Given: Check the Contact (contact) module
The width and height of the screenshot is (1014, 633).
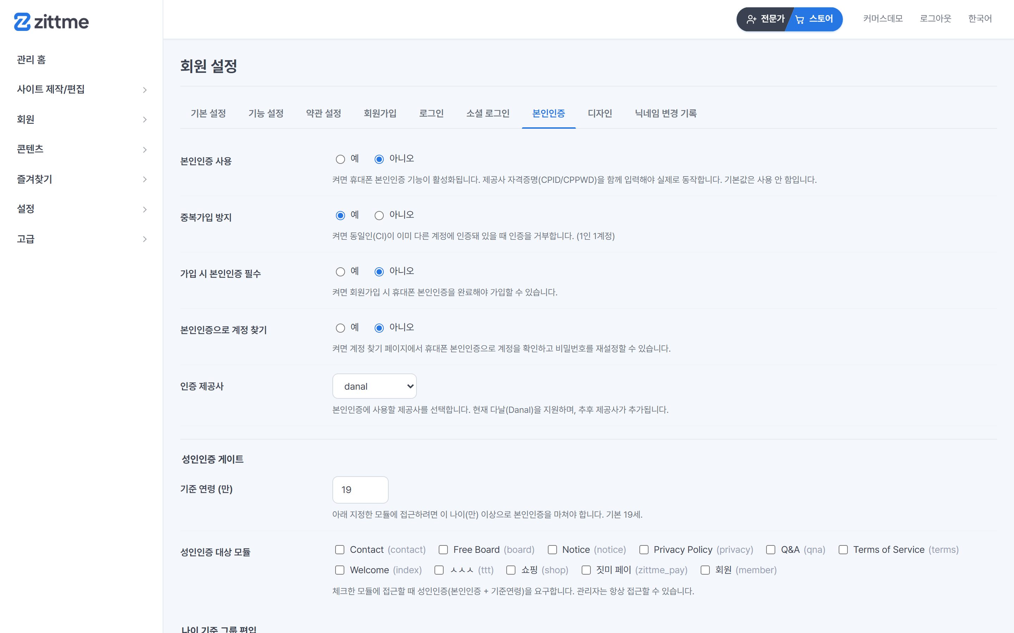Looking at the screenshot, I should pos(340,550).
